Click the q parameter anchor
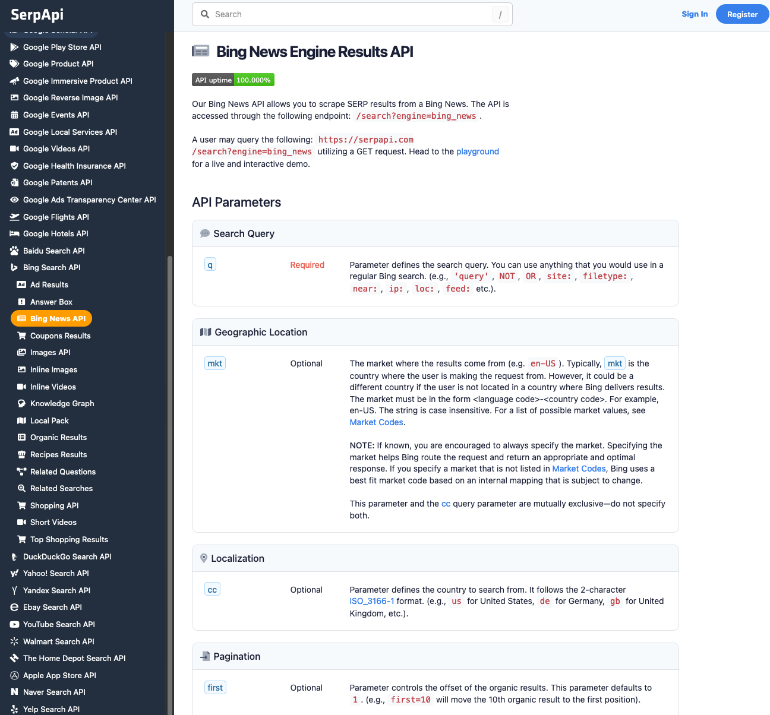Viewport: 770px width, 715px height. click(x=210, y=265)
